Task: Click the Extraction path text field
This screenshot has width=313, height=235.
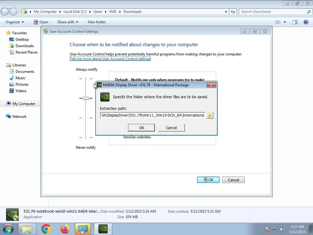Action: (x=153, y=115)
